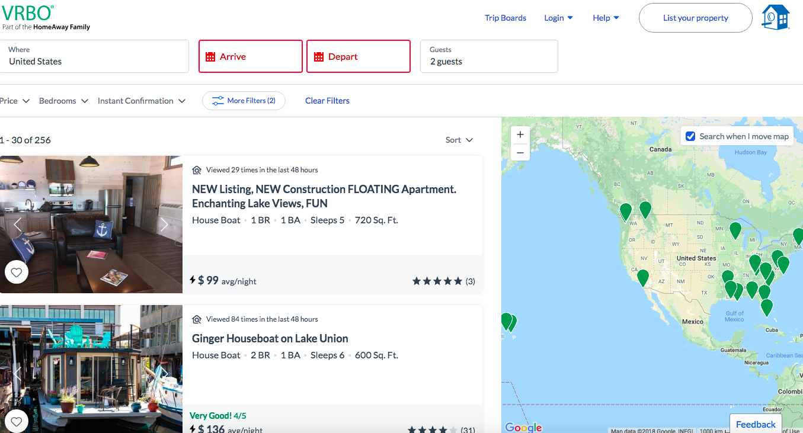The height and width of the screenshot is (433, 803).
Task: Click 'Very Good! 4/5' rating text
Action: 218,416
